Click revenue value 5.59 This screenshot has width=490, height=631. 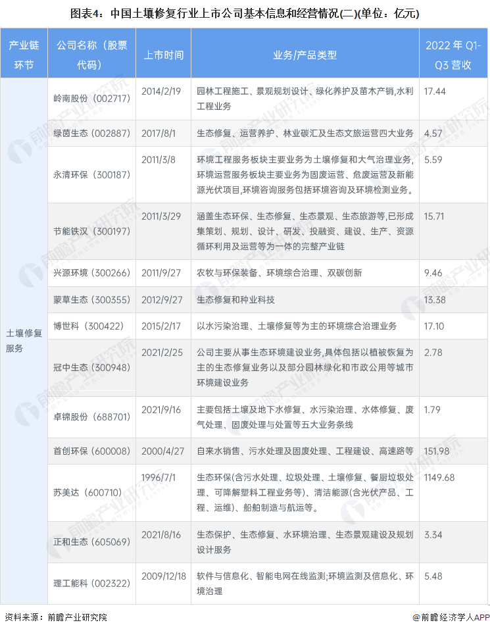click(433, 160)
